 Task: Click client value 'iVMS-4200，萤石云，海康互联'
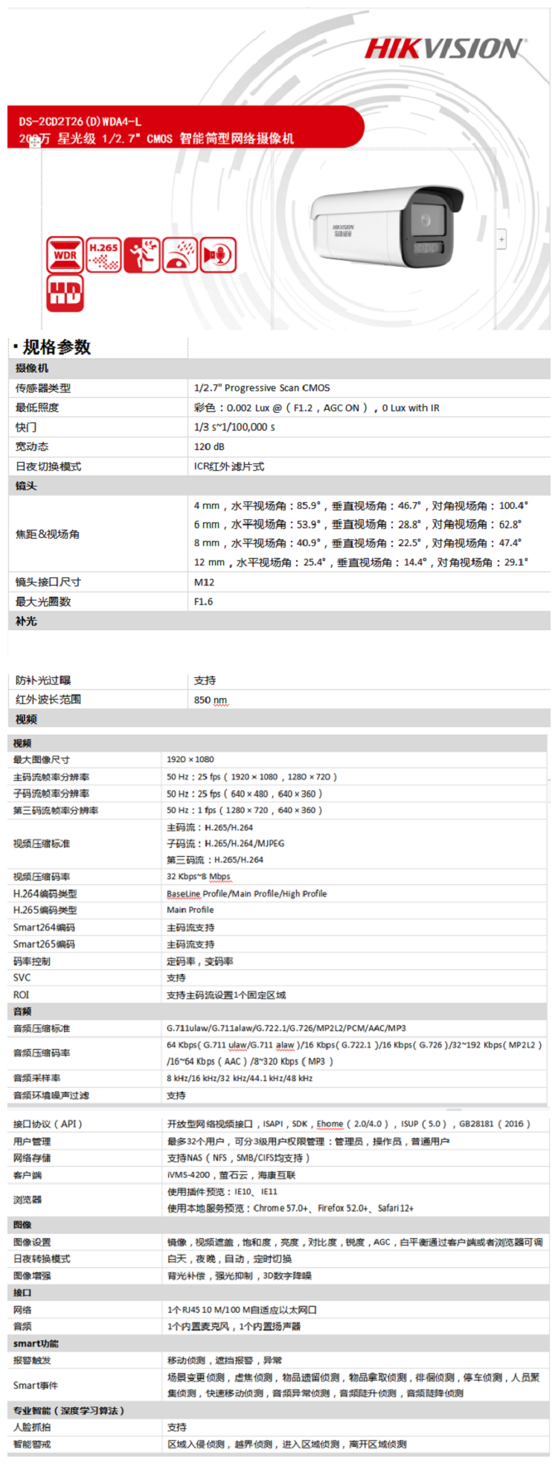tap(231, 1175)
